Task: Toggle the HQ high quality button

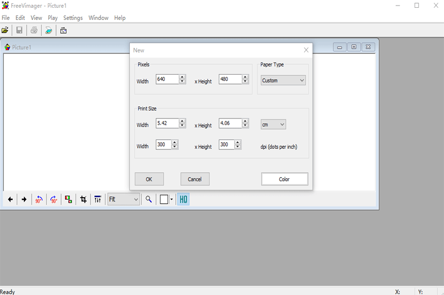Action: (x=183, y=199)
